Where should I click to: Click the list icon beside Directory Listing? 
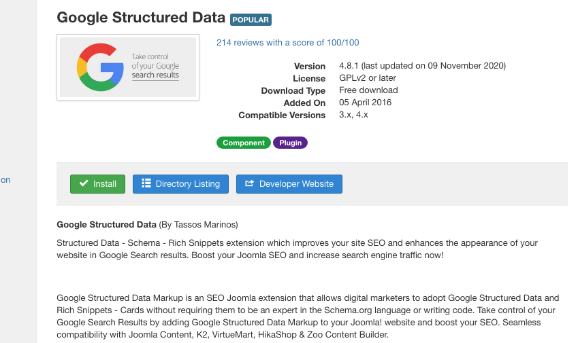(x=146, y=183)
